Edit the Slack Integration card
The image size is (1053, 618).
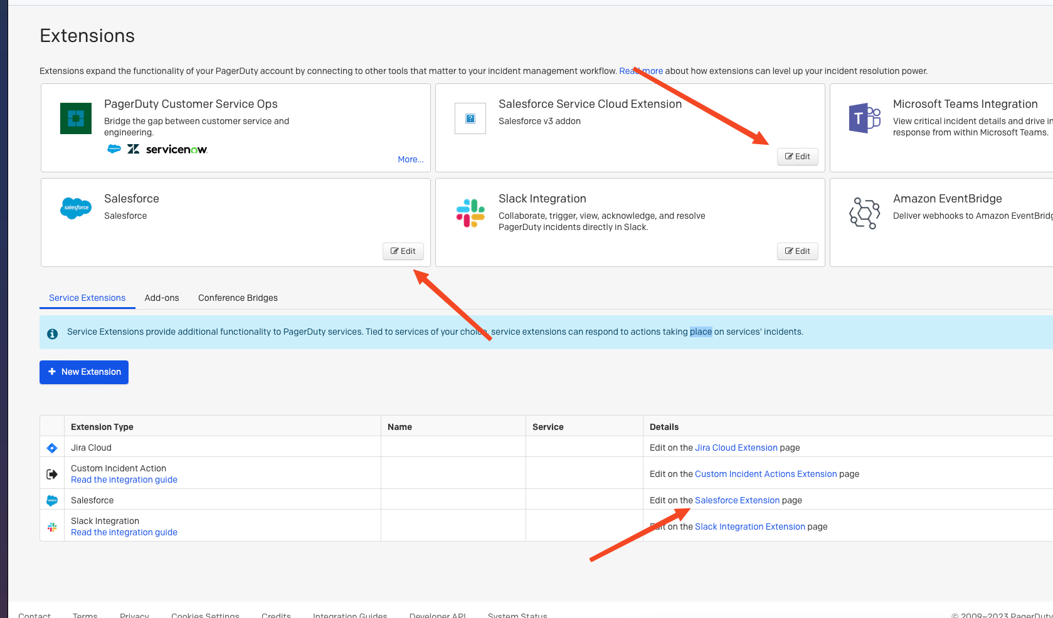tap(798, 251)
